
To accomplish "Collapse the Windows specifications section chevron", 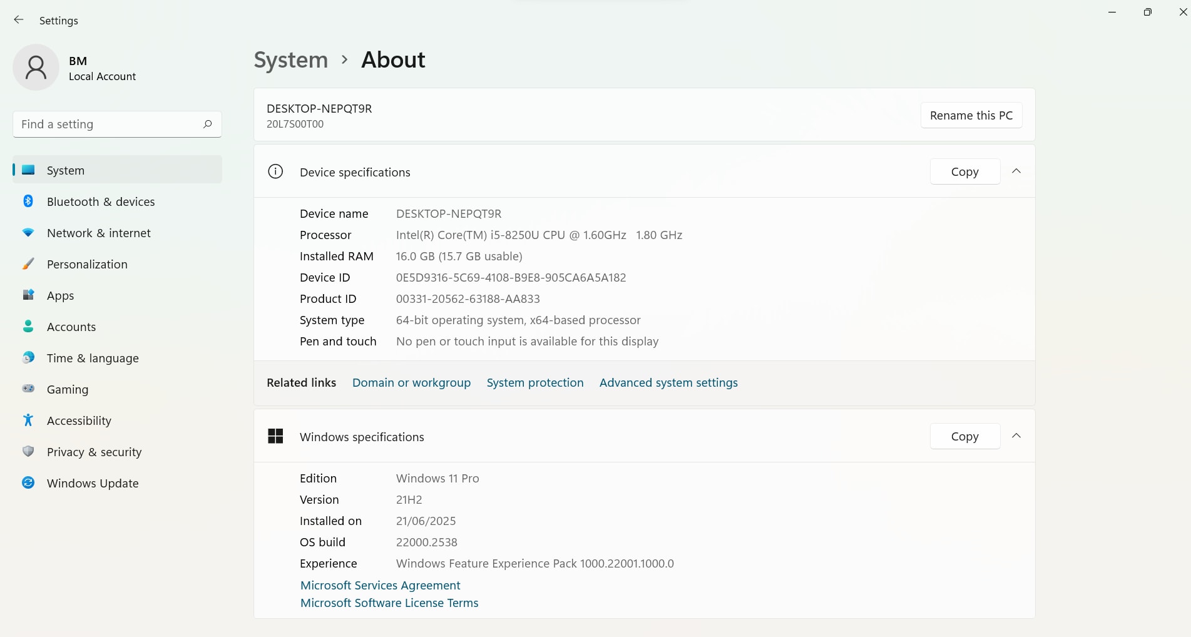I will click(1016, 436).
